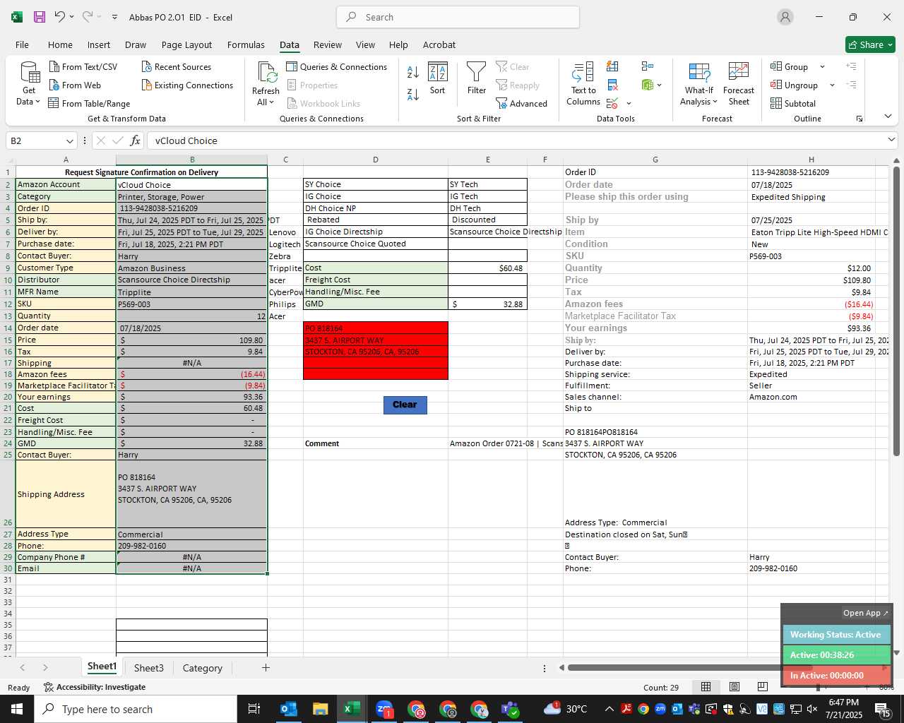Open Outlook from taskbar
The height and width of the screenshot is (723, 904).
pyautogui.click(x=288, y=709)
